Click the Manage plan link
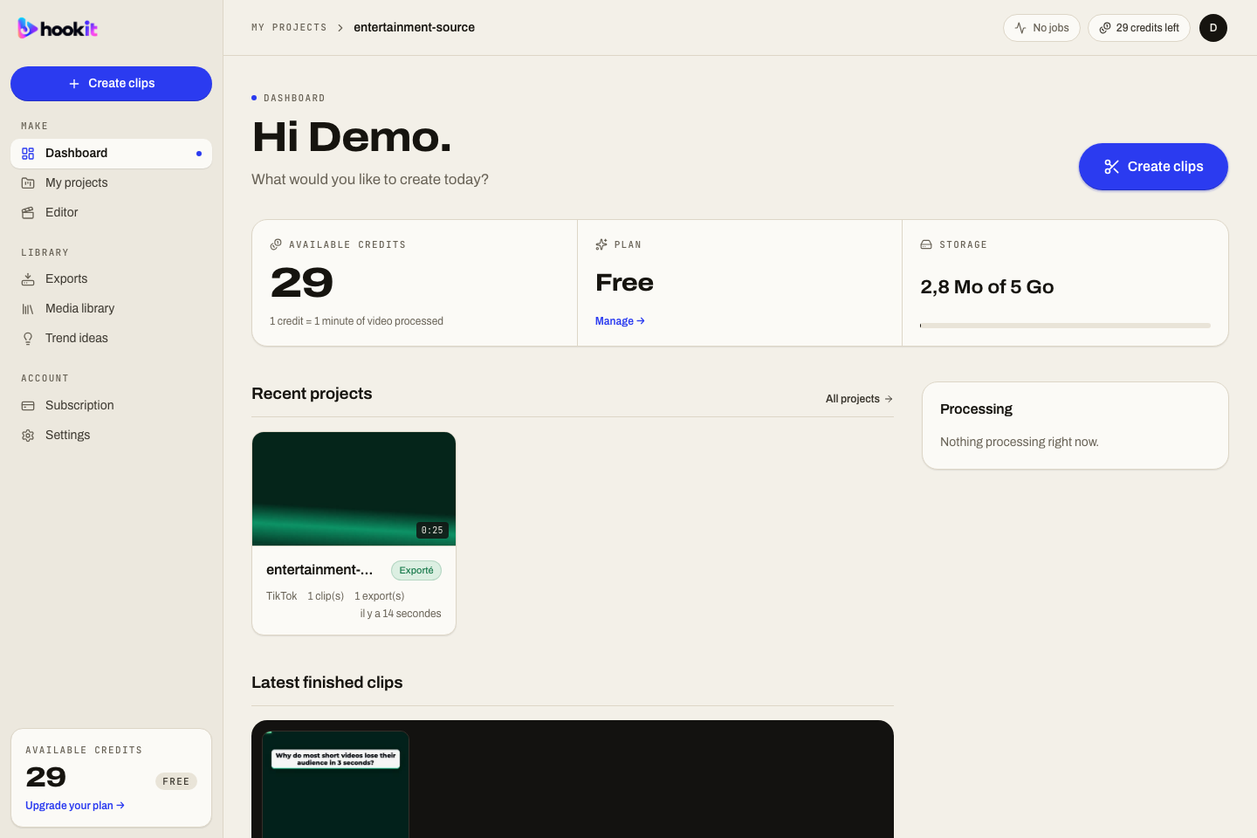Screen dimensions: 1257x838 (x=620, y=321)
